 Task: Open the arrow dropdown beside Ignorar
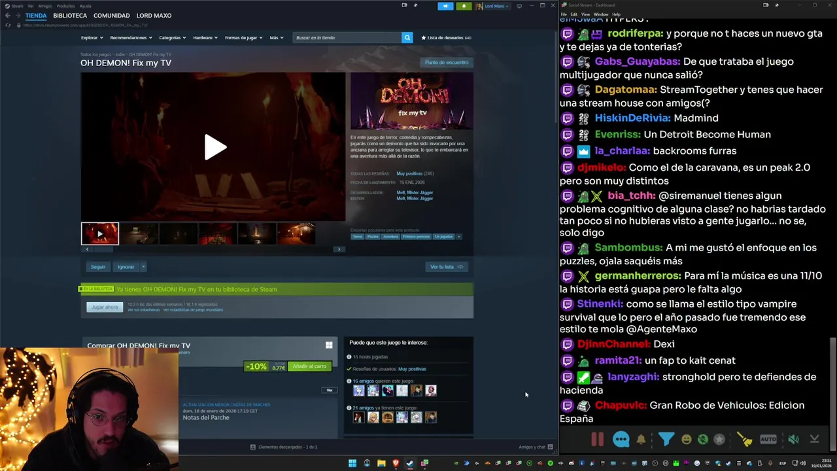(x=143, y=266)
